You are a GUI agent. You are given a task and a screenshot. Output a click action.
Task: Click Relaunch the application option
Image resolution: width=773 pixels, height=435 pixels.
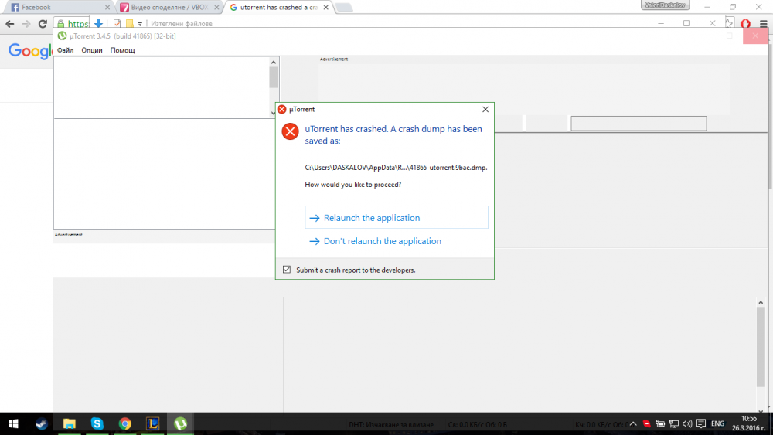click(397, 217)
